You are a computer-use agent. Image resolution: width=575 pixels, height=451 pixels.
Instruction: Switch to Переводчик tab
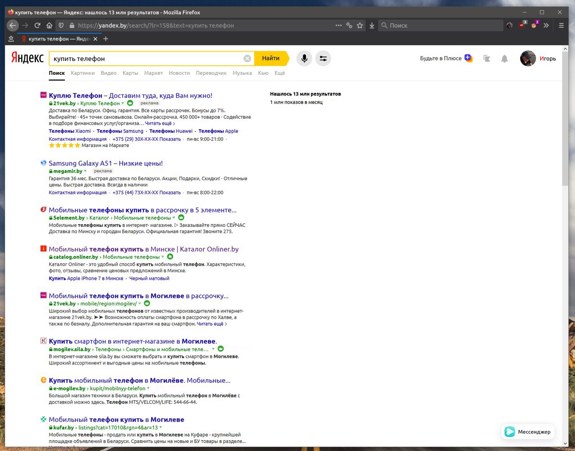(211, 73)
